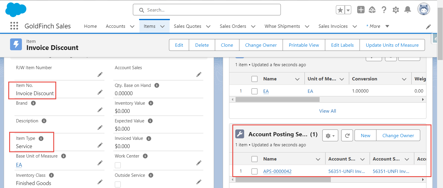The width and height of the screenshot is (443, 188).
Task: Open the Sales Quotes tab
Action: (x=187, y=26)
